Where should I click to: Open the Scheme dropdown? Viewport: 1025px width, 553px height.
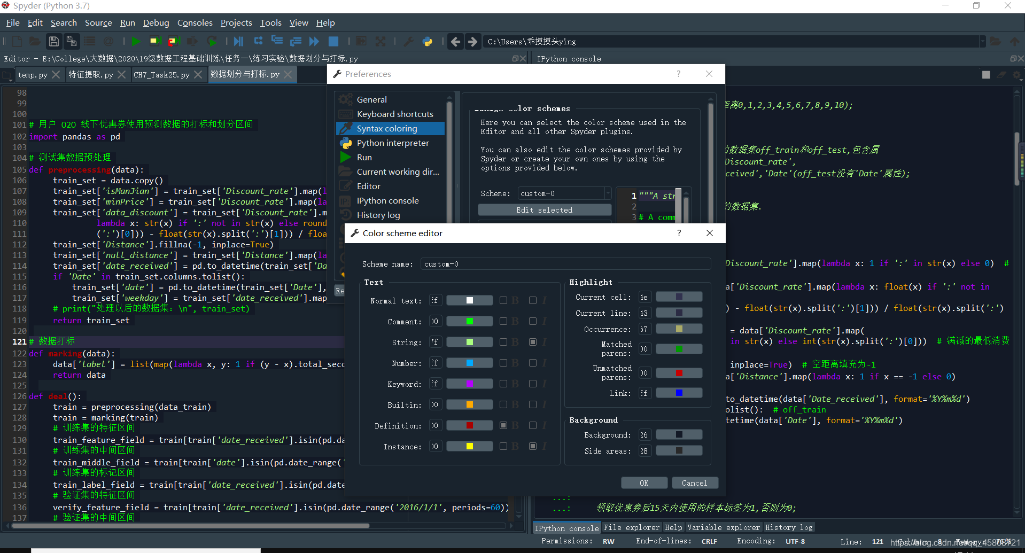608,193
